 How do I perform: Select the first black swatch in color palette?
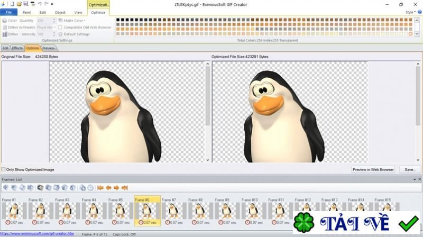[x=118, y=20]
